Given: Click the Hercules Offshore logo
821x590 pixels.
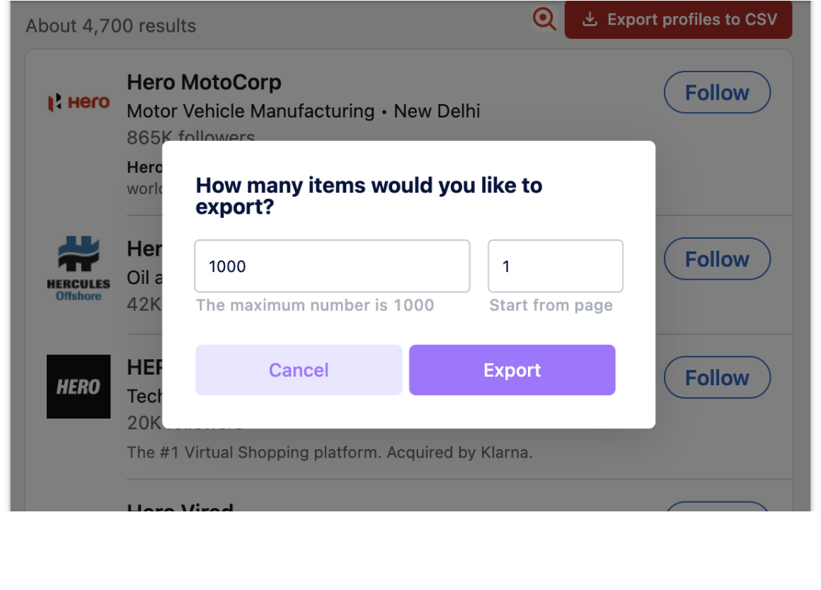Looking at the screenshot, I should pos(79,269).
